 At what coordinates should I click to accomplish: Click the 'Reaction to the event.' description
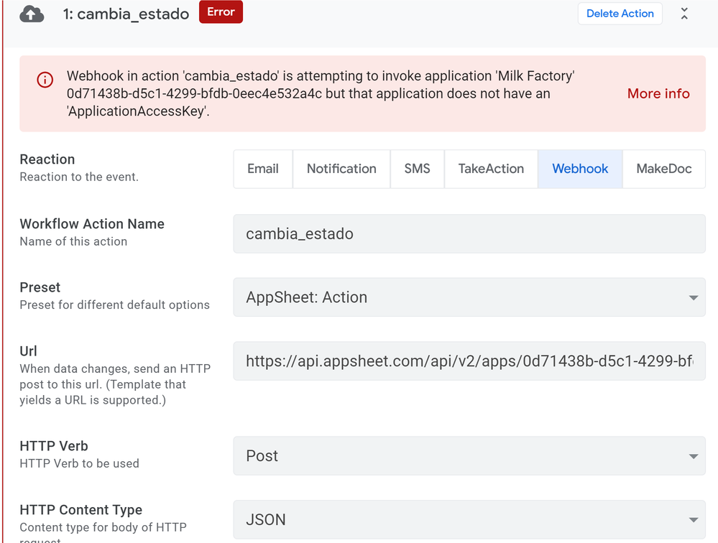(79, 177)
